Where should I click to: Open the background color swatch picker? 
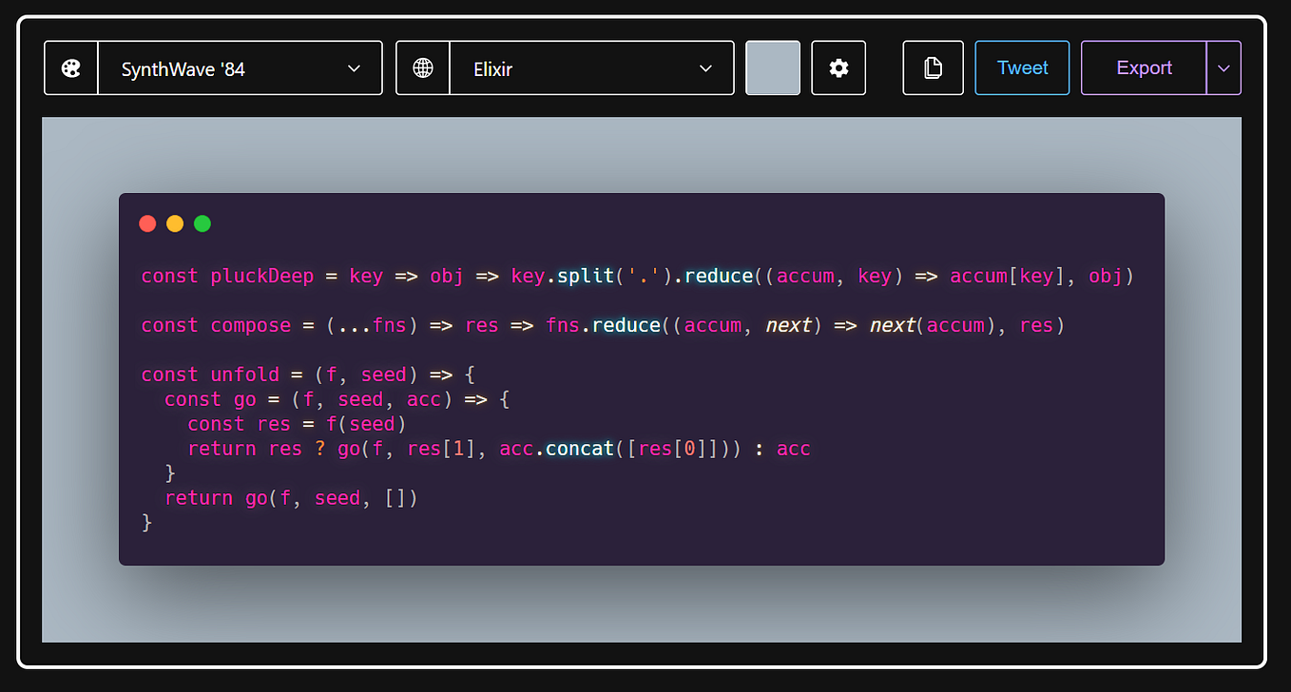click(x=773, y=67)
